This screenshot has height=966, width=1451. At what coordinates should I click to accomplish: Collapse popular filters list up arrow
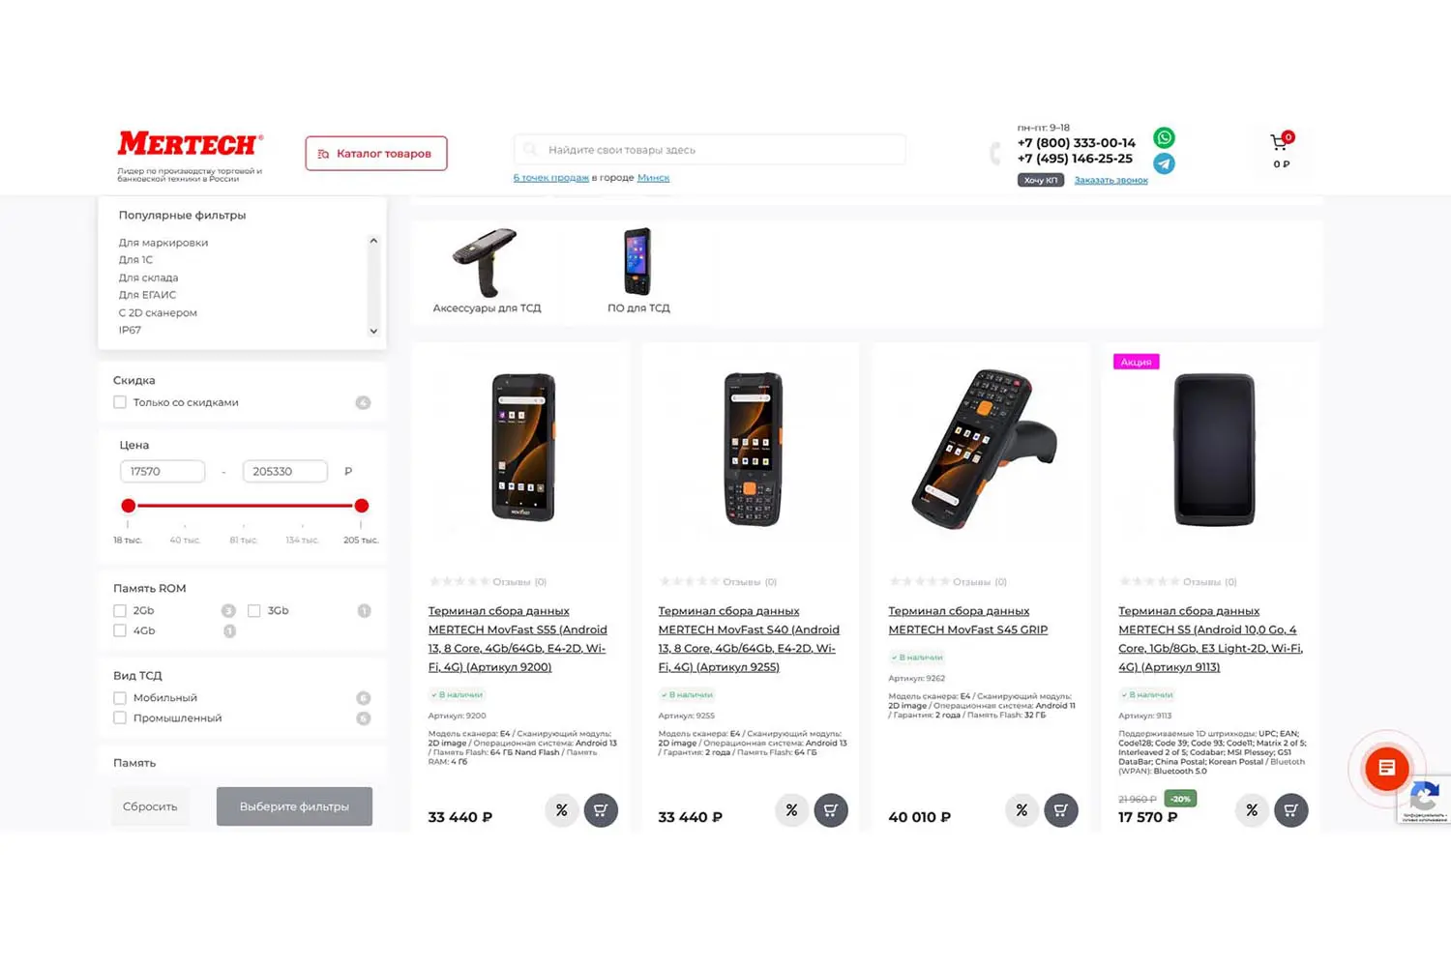373,241
